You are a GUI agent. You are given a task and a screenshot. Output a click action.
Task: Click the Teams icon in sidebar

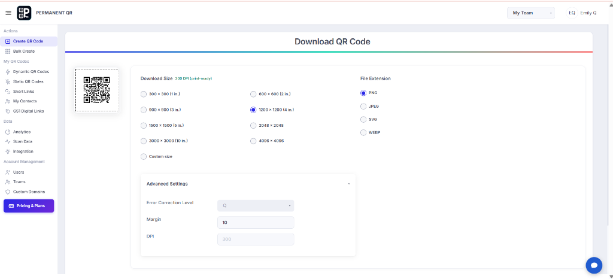[8, 181]
